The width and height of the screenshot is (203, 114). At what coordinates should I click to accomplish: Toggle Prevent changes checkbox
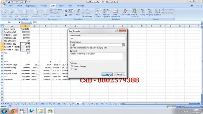click(72, 66)
